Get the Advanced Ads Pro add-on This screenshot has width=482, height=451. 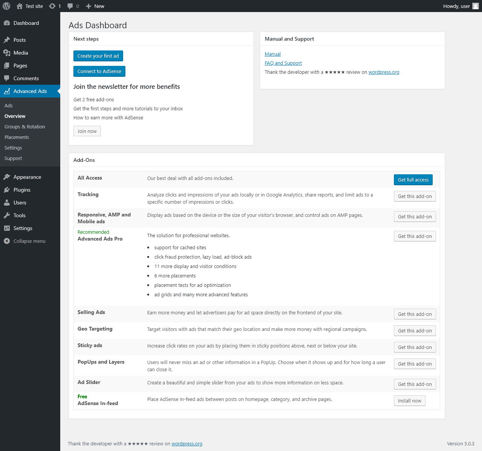415,236
